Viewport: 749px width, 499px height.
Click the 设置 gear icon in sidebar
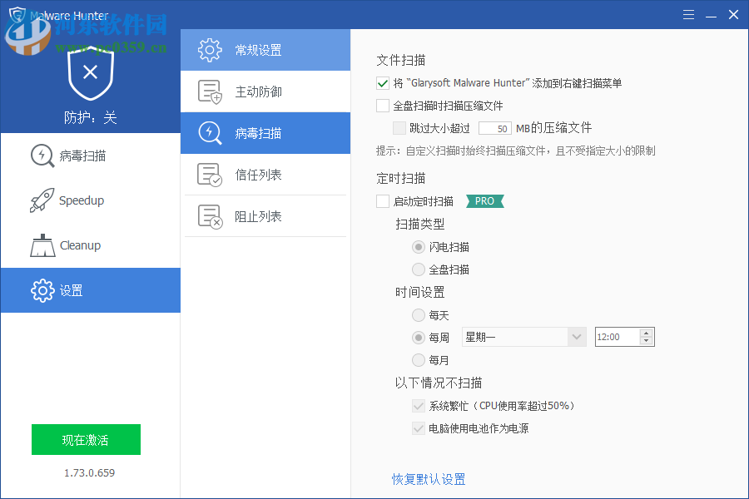[41, 290]
